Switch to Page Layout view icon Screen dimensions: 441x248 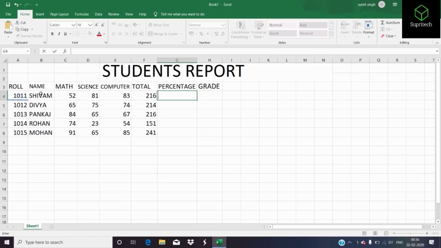(x=375, y=233)
